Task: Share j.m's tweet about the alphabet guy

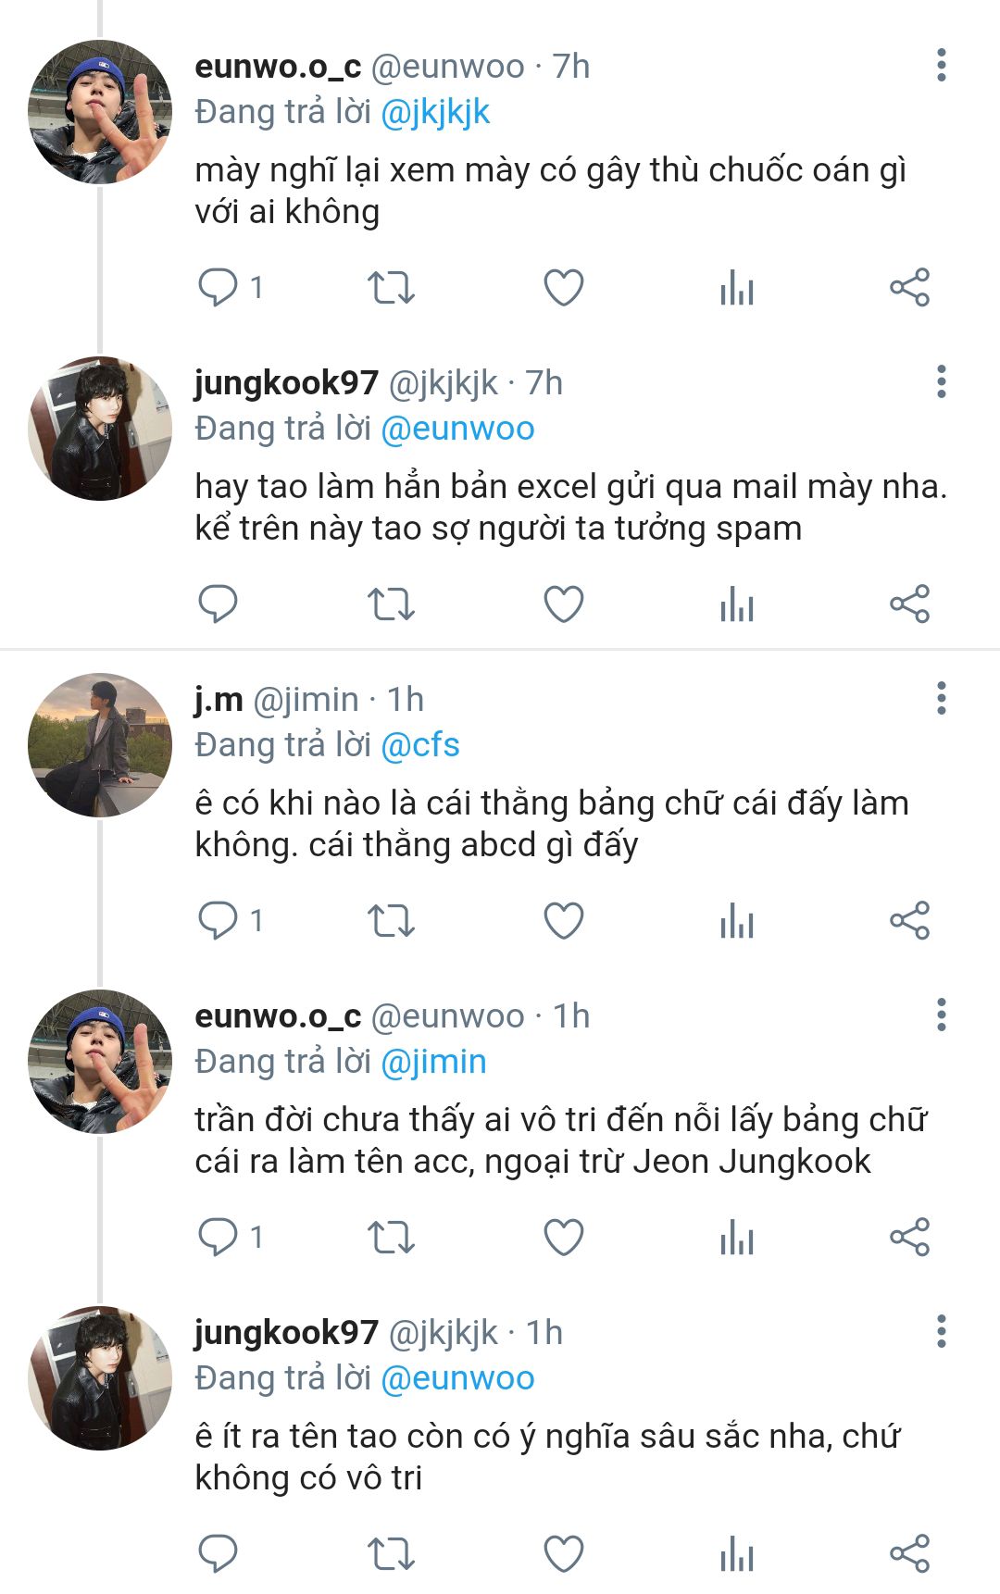Action: [909, 921]
